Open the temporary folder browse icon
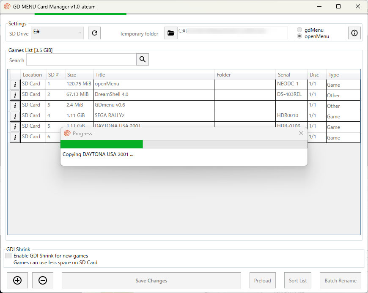The width and height of the screenshot is (368, 293). click(170, 33)
